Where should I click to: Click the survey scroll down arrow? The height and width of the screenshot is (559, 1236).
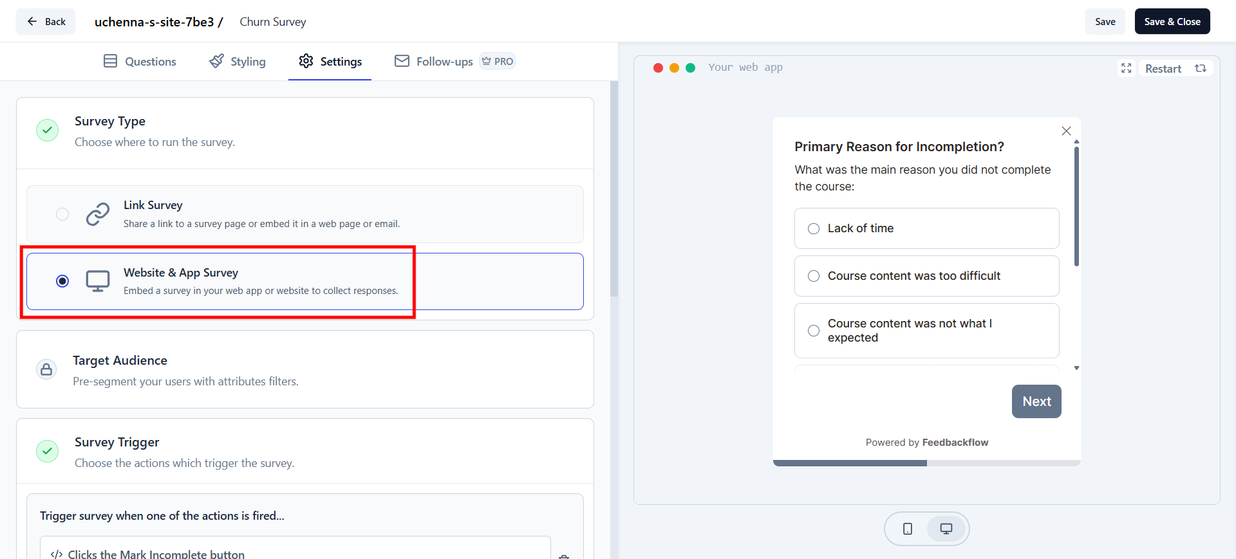1076,369
